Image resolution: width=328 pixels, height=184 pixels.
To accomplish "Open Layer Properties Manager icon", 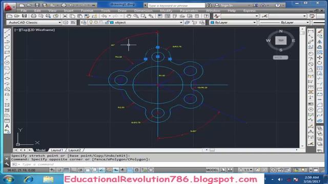I will coord(84,22).
